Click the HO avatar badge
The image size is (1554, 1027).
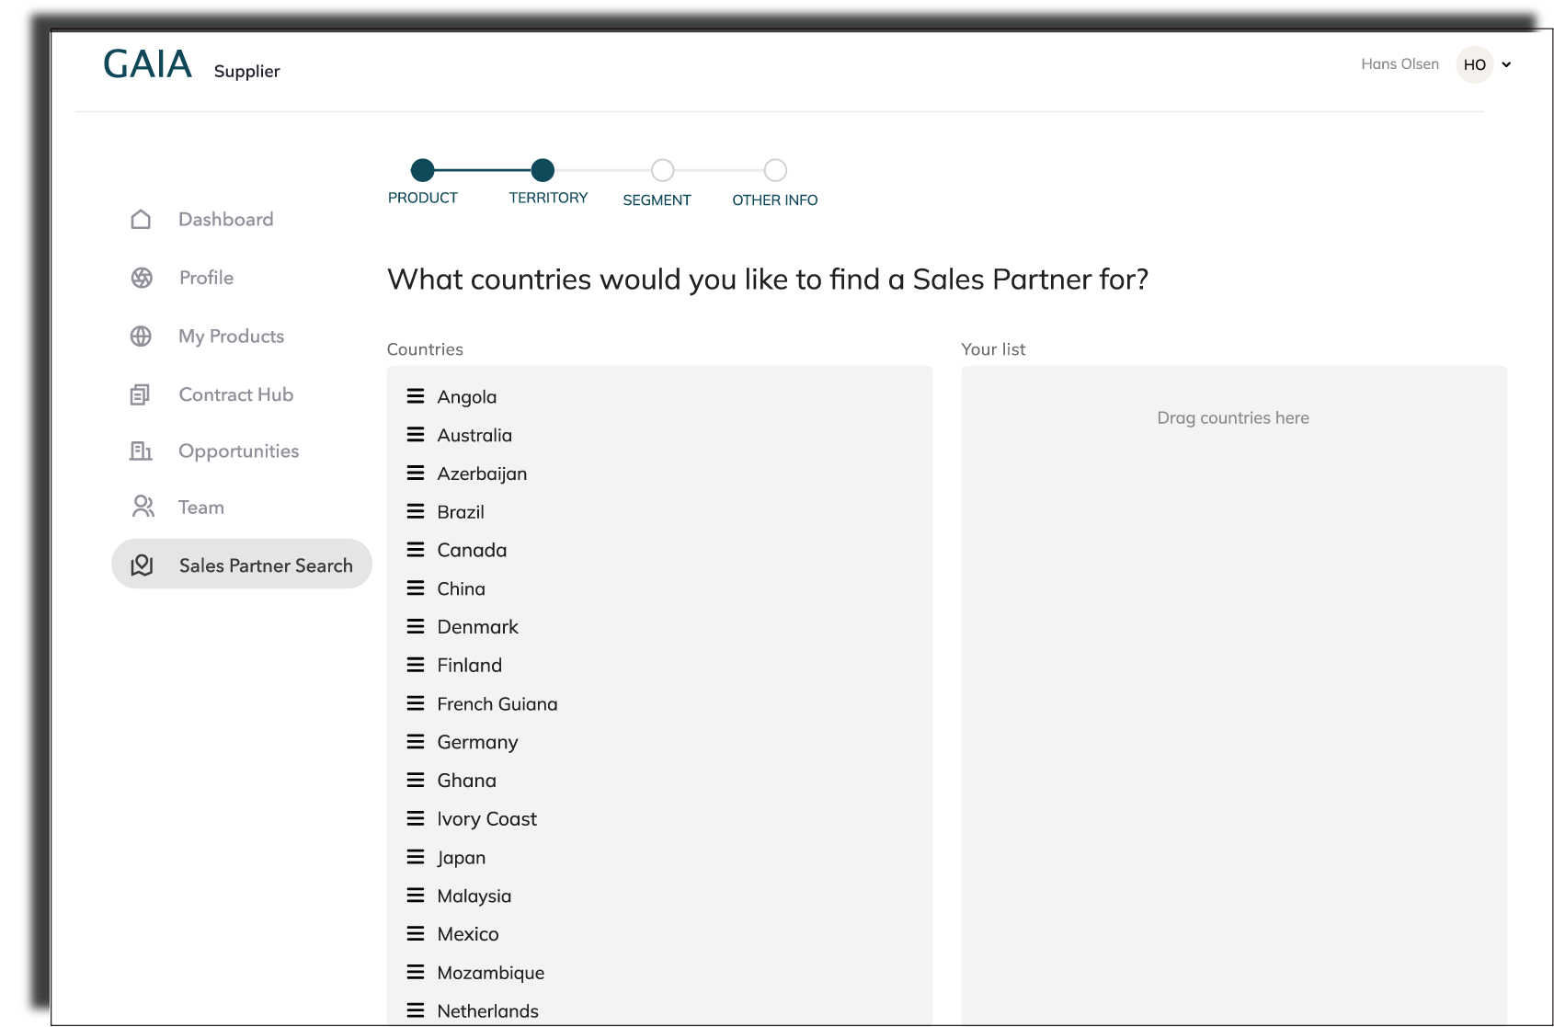[1475, 64]
